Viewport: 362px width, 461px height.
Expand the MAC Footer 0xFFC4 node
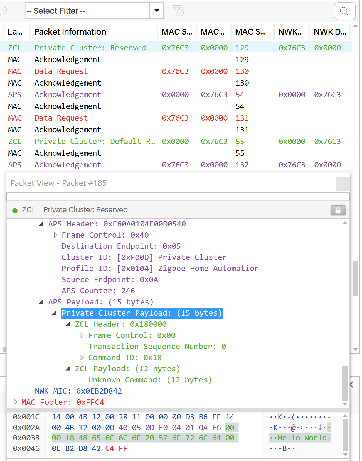click(15, 402)
